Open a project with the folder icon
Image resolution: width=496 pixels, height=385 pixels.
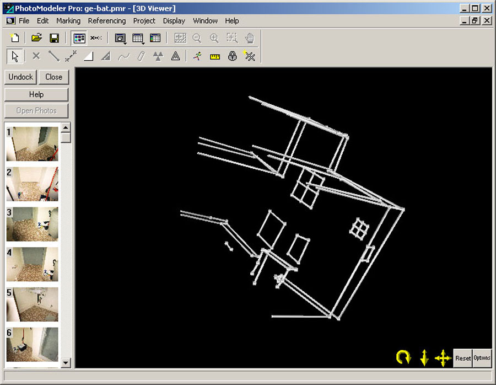coord(37,38)
